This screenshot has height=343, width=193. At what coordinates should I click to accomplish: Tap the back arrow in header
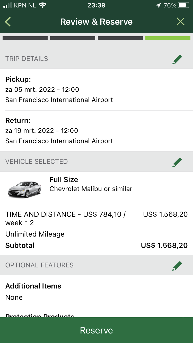8,22
